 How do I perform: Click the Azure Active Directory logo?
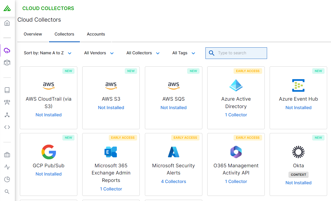pos(236,85)
